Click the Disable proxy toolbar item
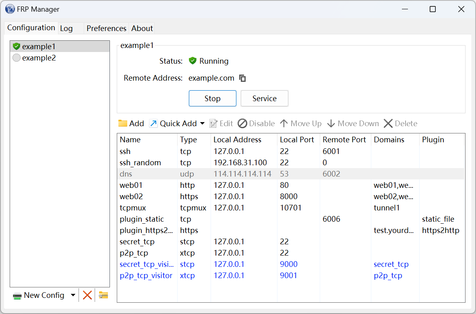The image size is (476, 314). coord(256,123)
